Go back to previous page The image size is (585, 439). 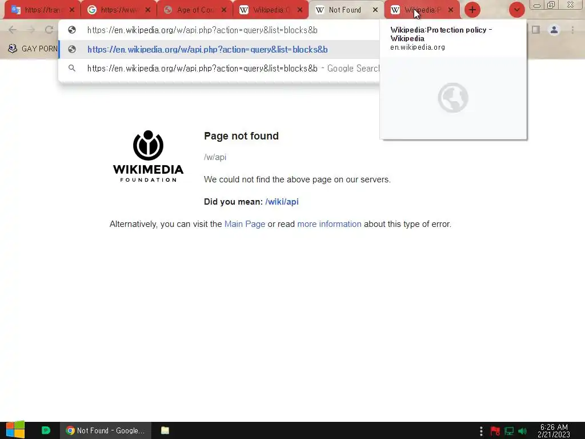pos(13,30)
